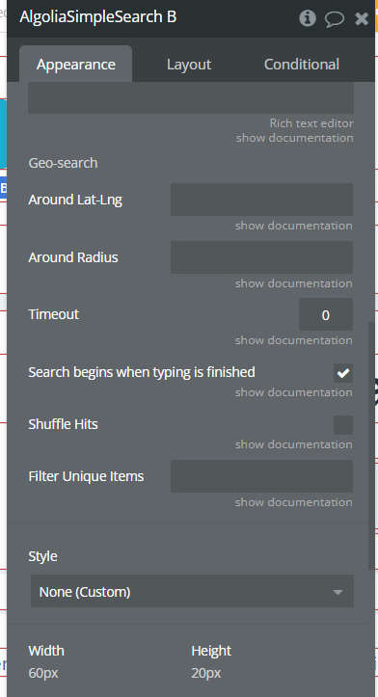Uncheck Search begins when typing is finished
This screenshot has width=378, height=697.
tap(343, 373)
